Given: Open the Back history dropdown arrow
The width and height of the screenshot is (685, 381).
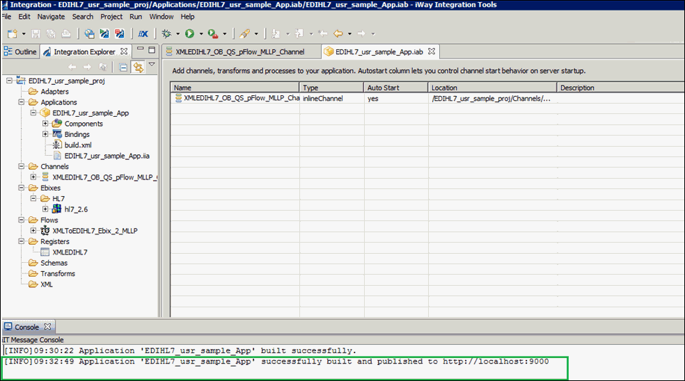Looking at the screenshot, I should click(x=349, y=33).
